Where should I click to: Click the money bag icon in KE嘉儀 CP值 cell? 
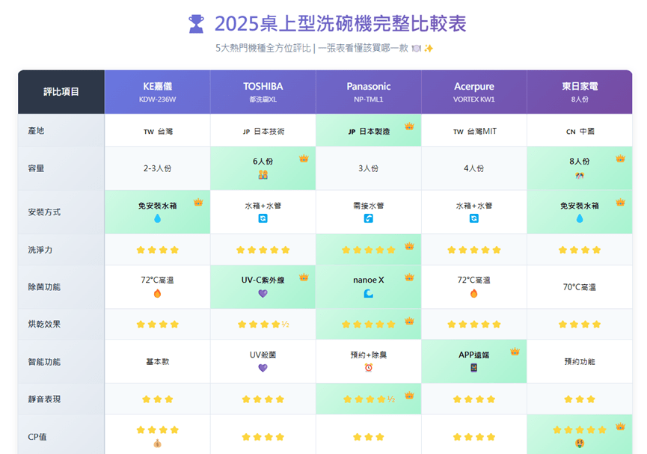click(157, 444)
